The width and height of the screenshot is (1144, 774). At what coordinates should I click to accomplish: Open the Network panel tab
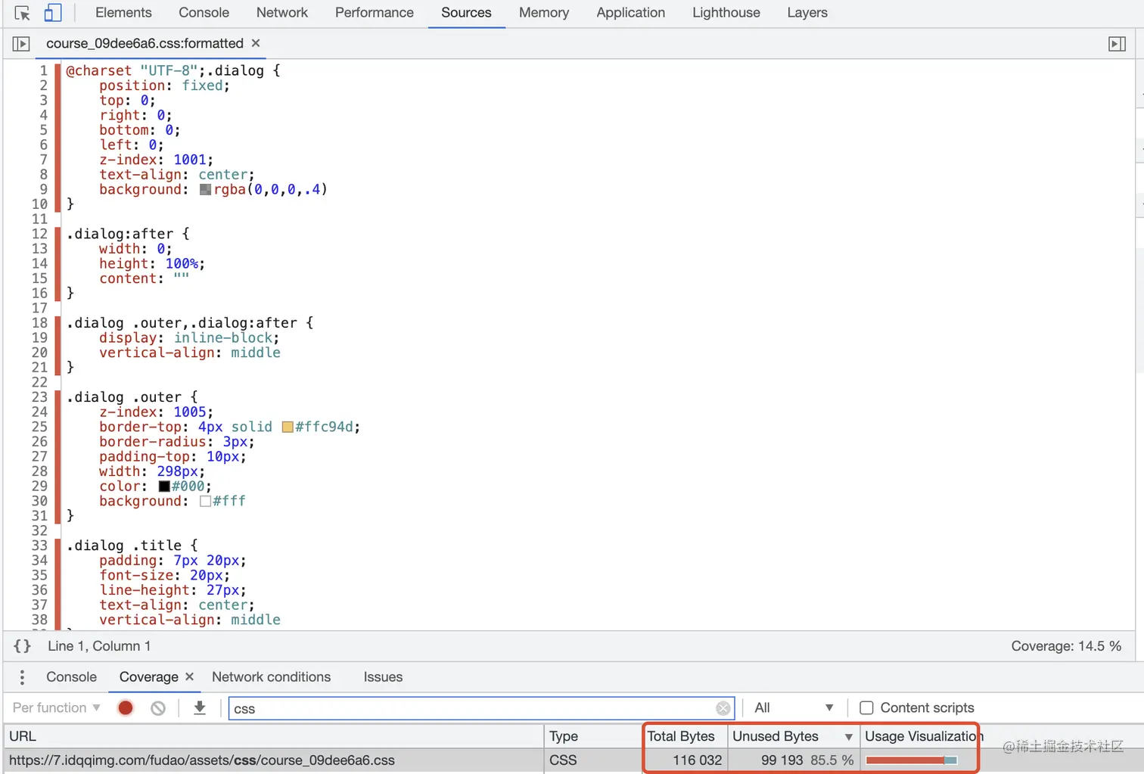click(282, 13)
